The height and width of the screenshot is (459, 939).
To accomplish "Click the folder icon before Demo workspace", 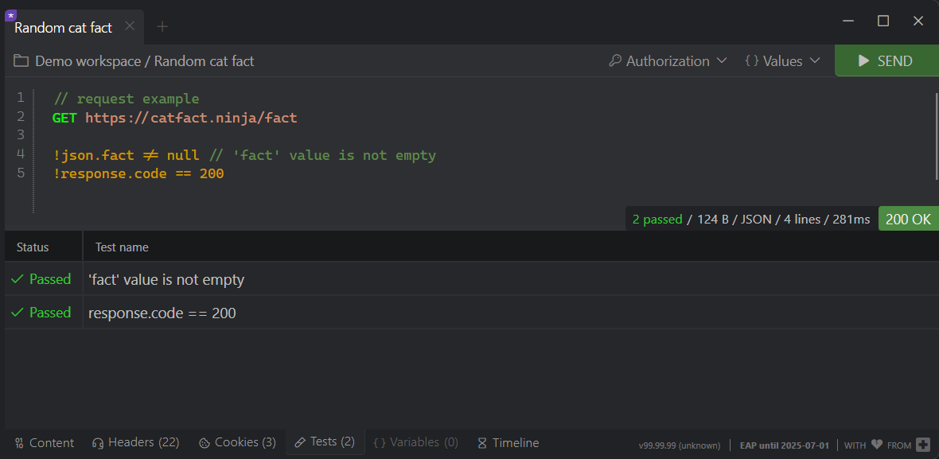I will [x=21, y=61].
